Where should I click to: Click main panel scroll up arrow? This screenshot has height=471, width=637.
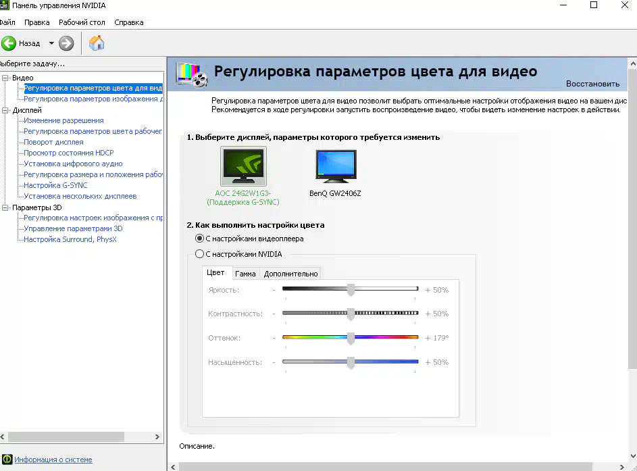coord(632,64)
